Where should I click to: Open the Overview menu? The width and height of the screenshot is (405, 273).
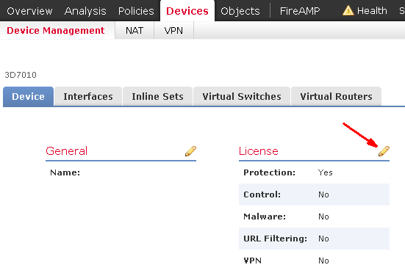[x=29, y=11]
